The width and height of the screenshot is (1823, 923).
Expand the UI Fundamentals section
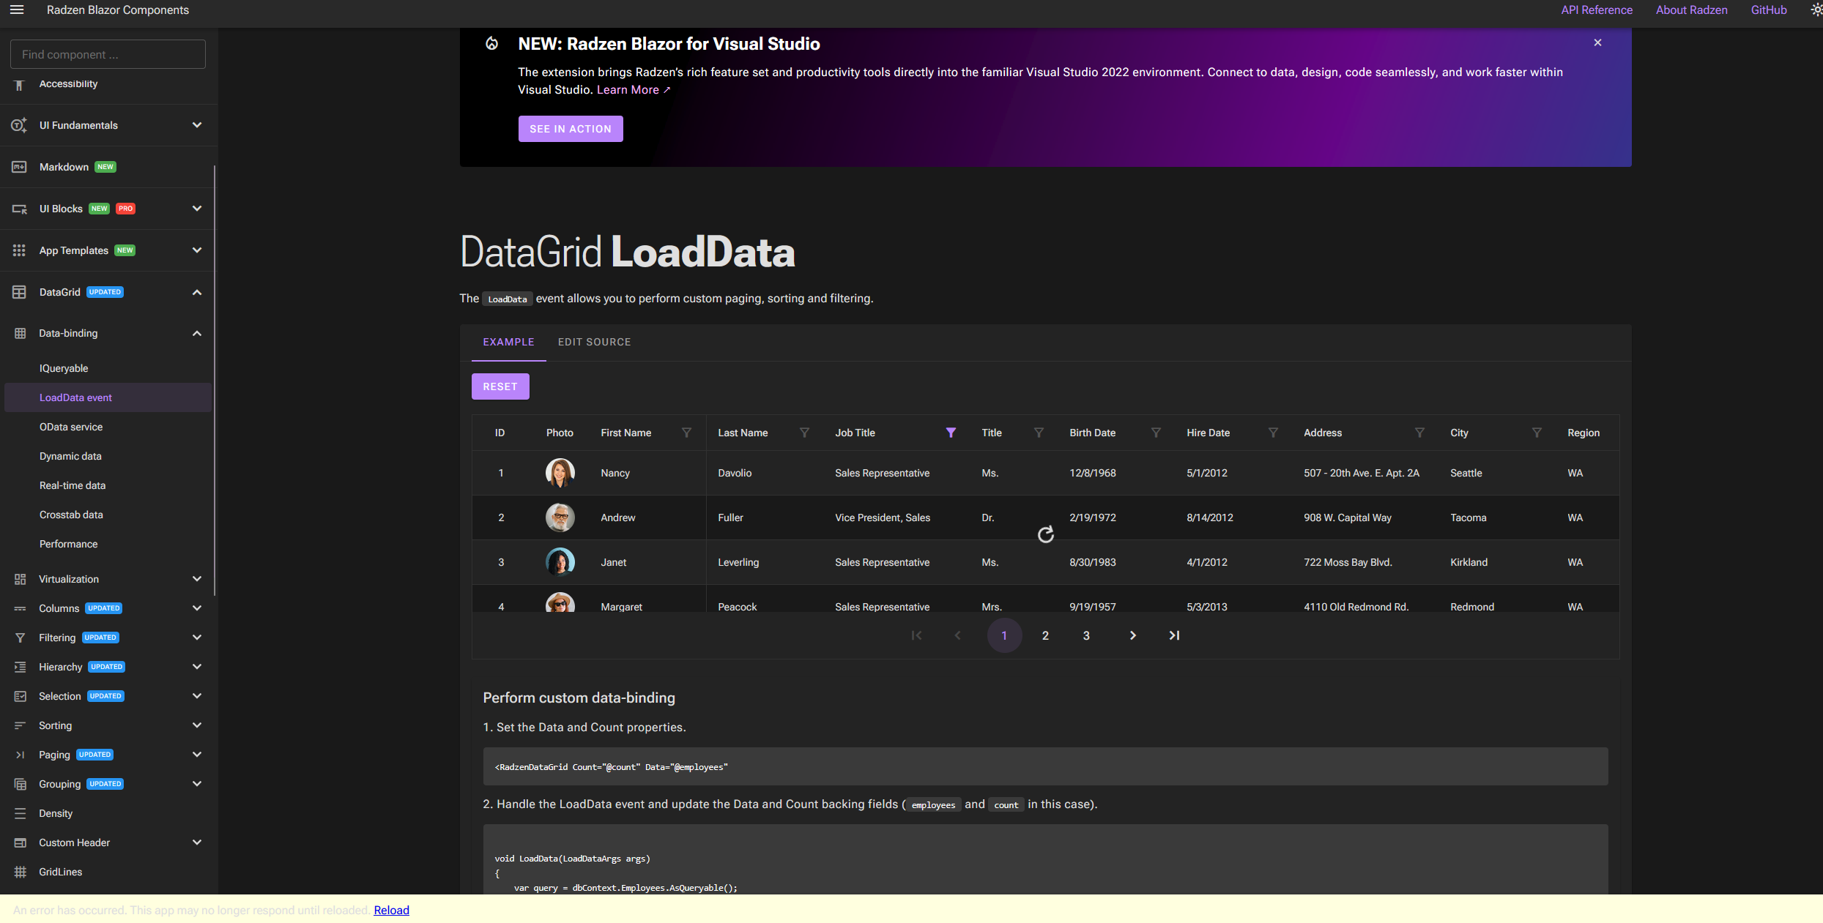click(x=108, y=125)
